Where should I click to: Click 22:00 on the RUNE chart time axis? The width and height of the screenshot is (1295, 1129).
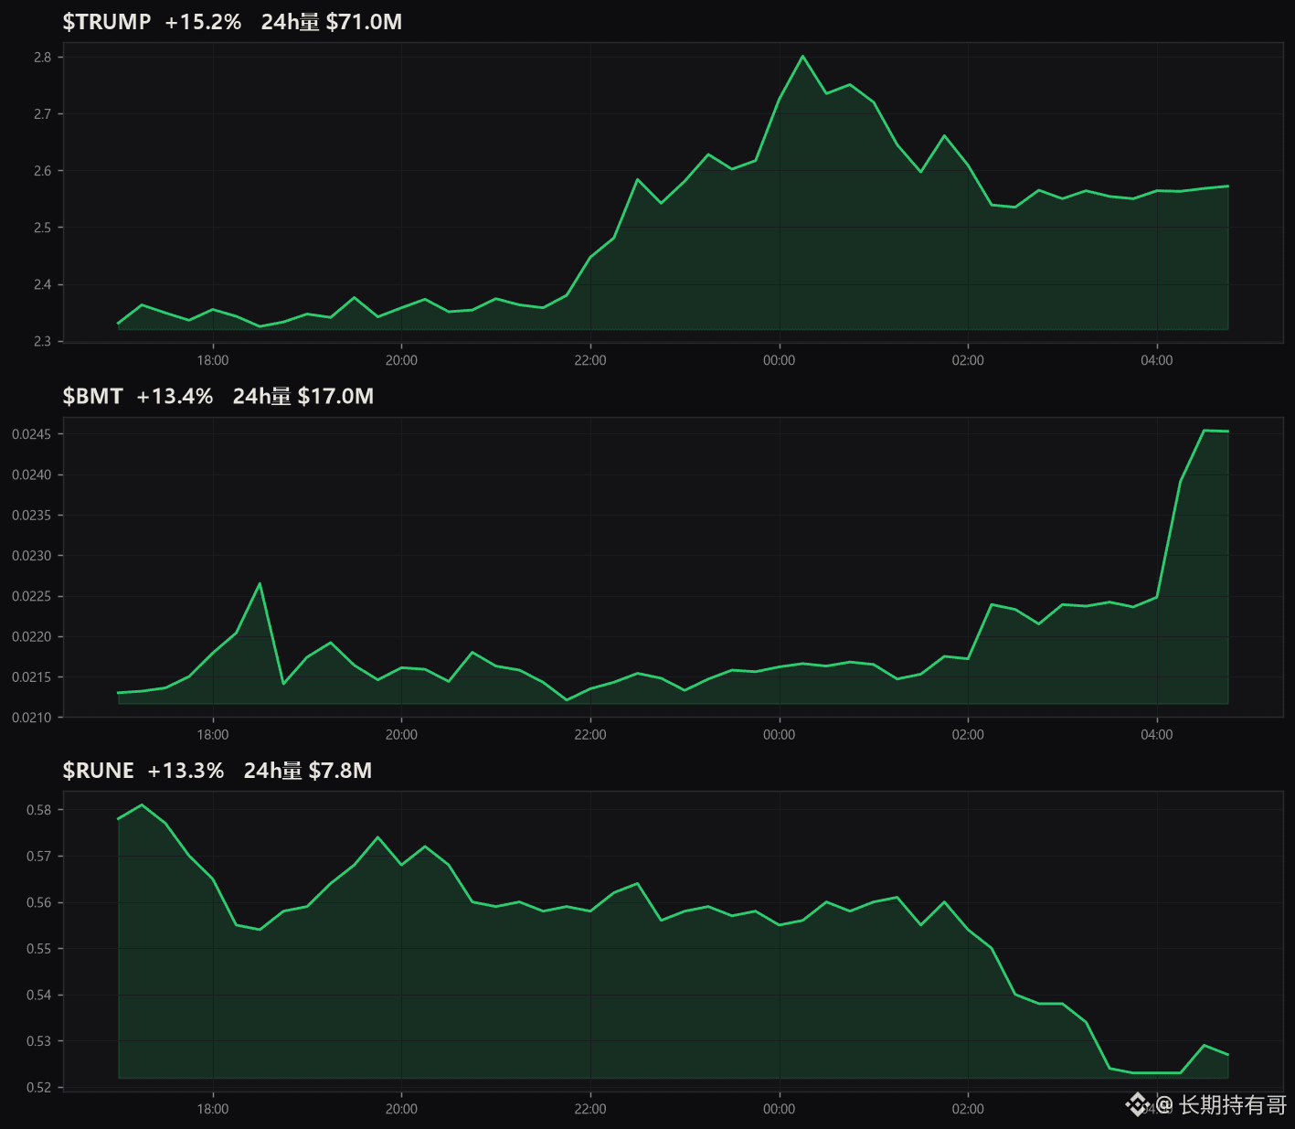590,1109
